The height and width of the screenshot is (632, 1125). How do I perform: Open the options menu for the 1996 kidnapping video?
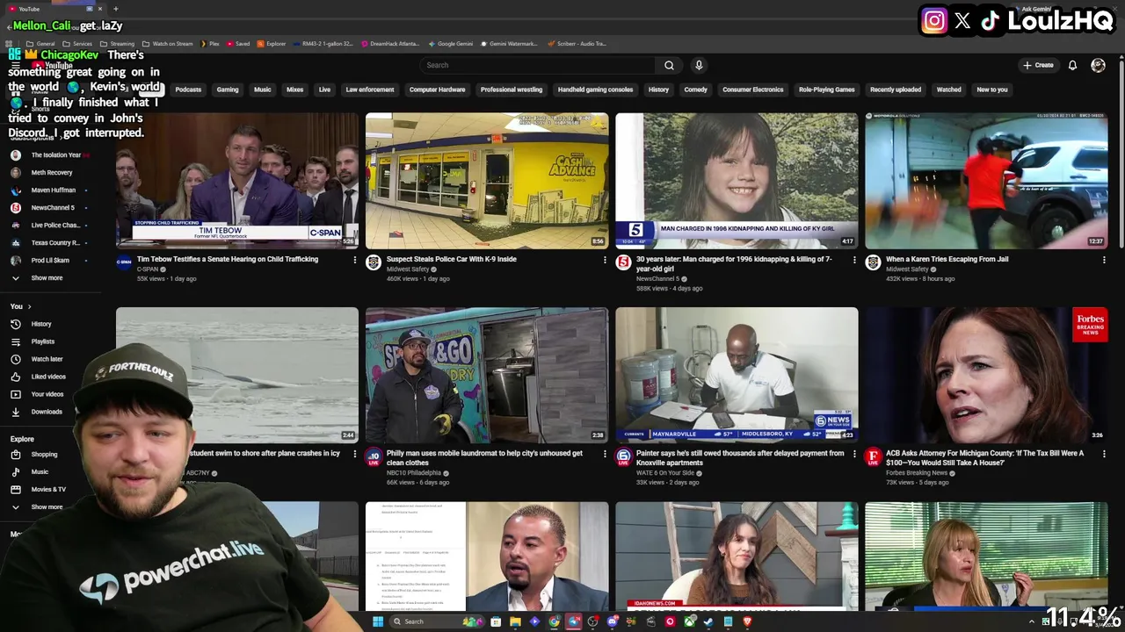[x=854, y=260]
